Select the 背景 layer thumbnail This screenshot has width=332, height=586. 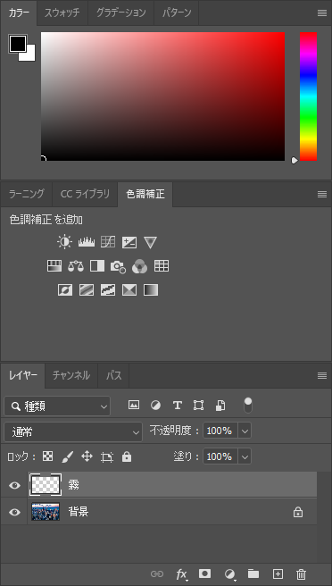(x=46, y=512)
